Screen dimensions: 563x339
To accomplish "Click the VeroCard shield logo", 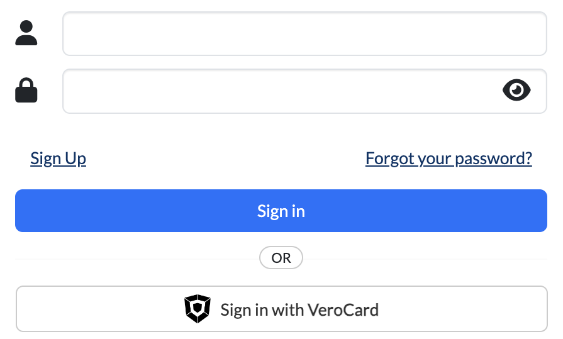I will [x=197, y=309].
